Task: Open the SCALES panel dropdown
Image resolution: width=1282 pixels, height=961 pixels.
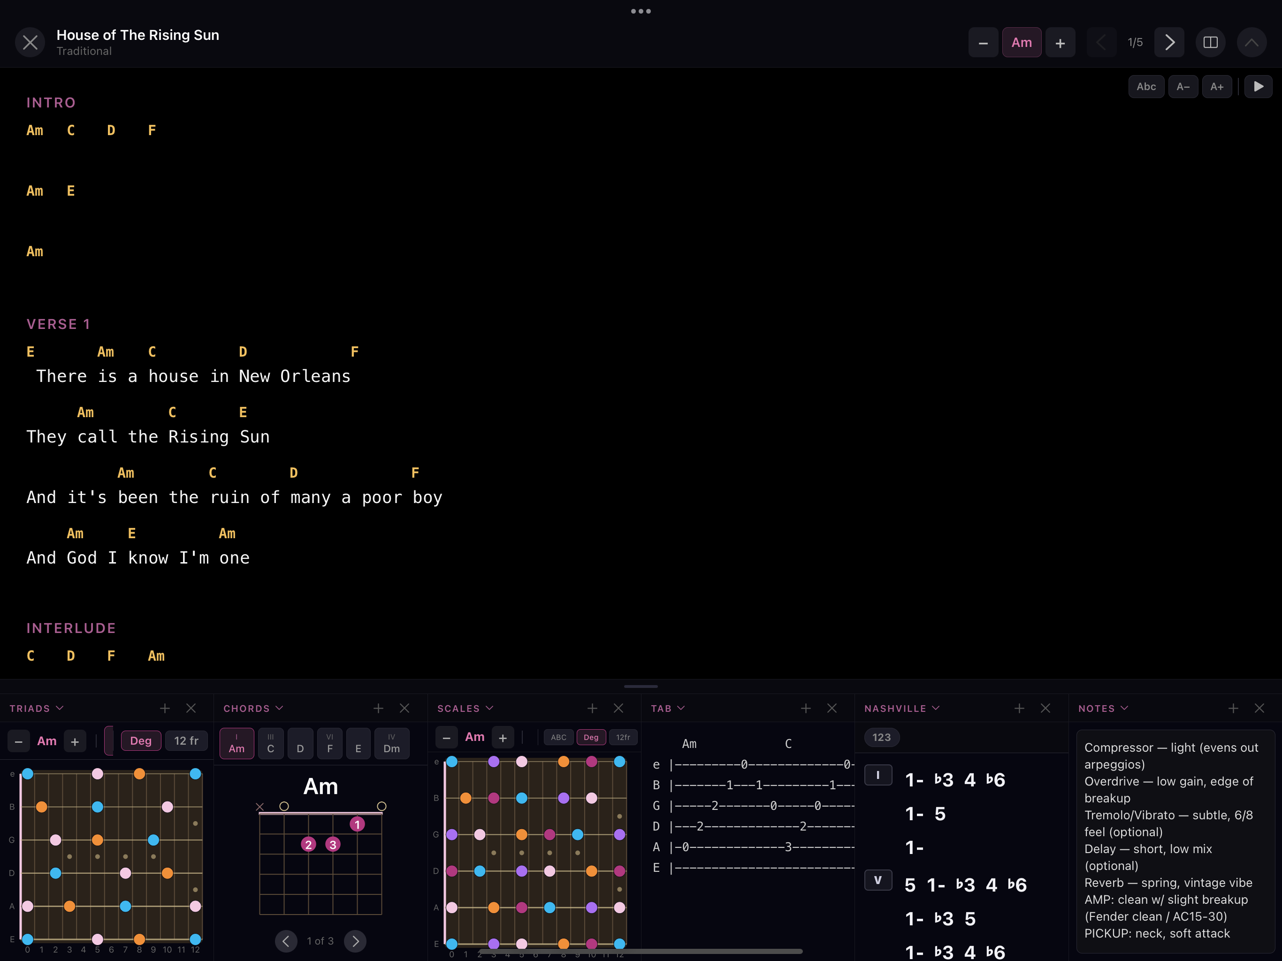Action: [465, 708]
